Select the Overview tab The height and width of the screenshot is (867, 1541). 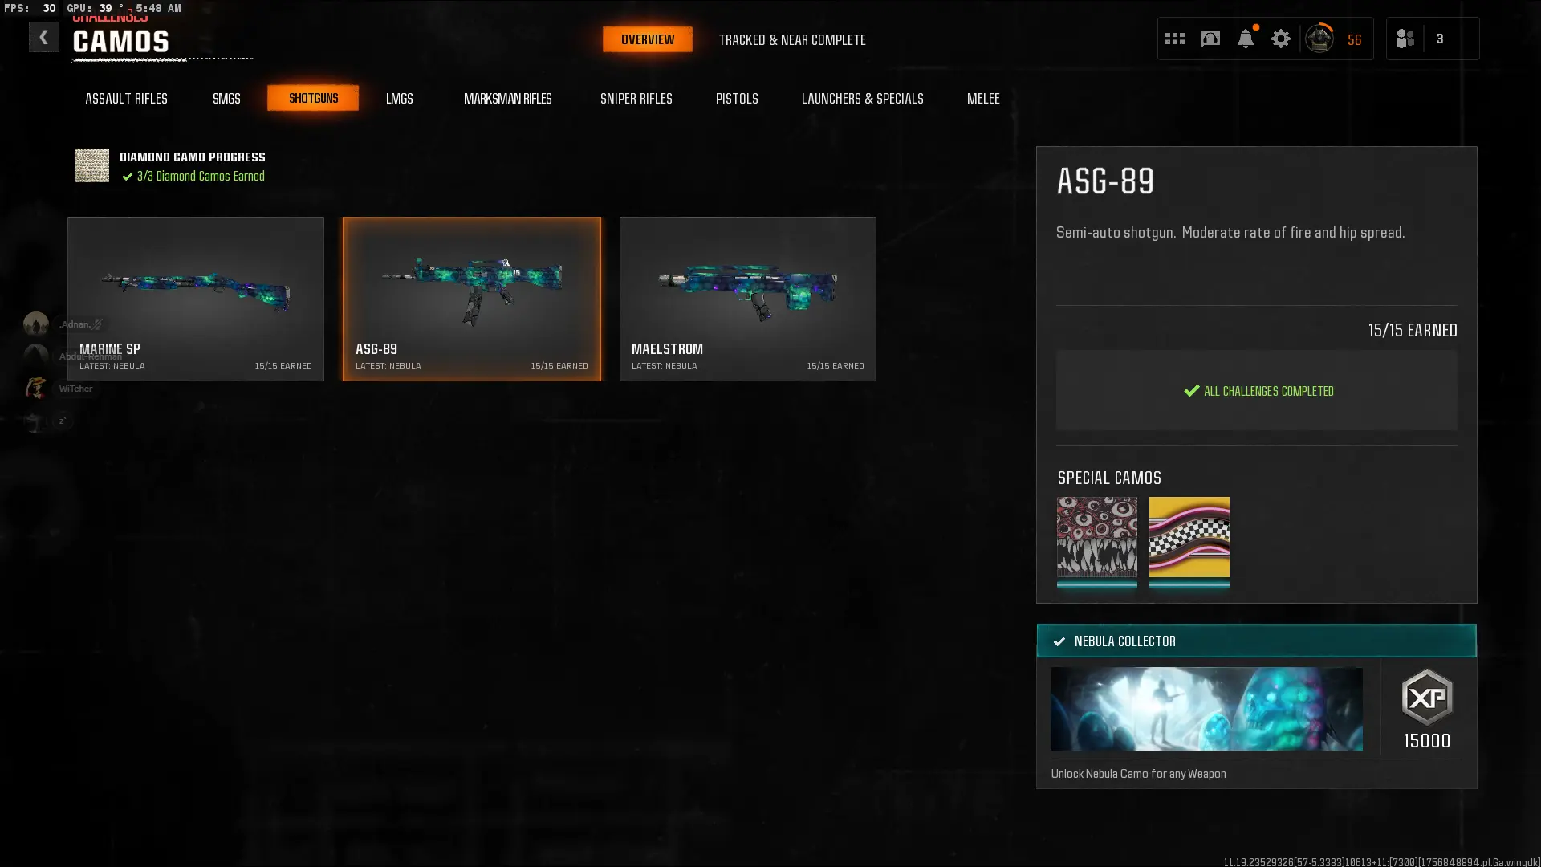(x=647, y=39)
